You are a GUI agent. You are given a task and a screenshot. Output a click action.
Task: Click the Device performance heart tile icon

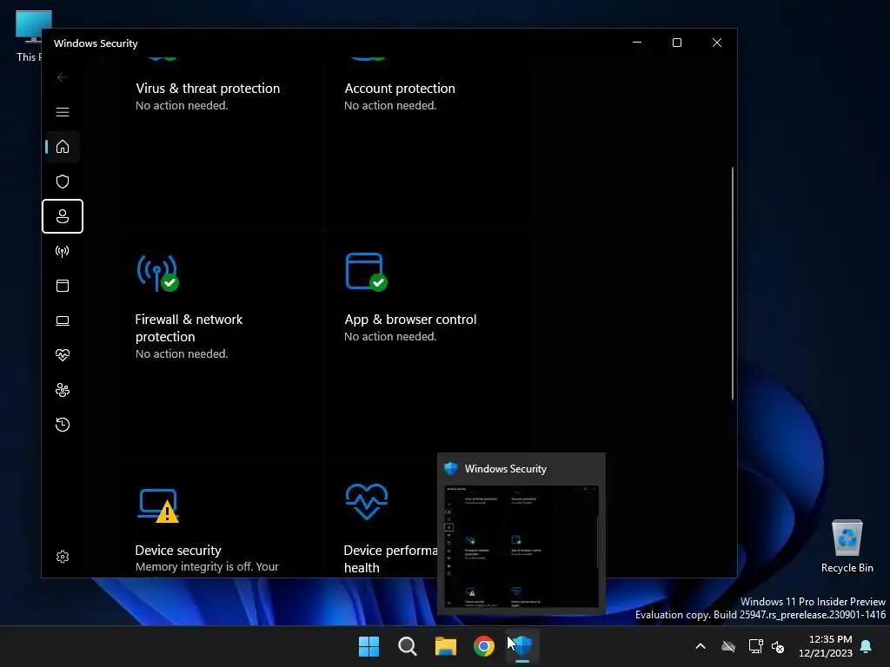pos(367,502)
